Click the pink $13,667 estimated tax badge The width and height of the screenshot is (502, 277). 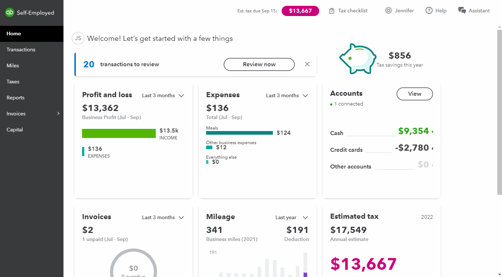300,11
